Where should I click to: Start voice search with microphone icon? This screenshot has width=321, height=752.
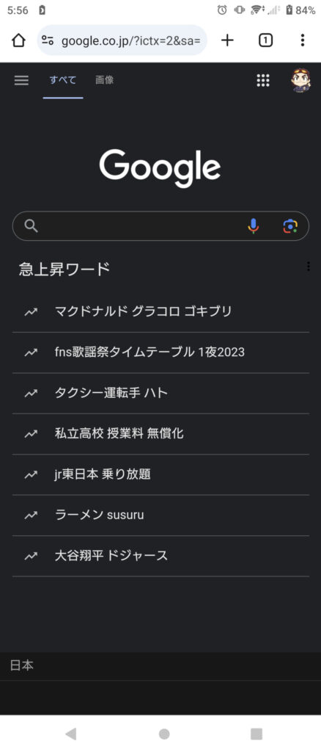253,226
